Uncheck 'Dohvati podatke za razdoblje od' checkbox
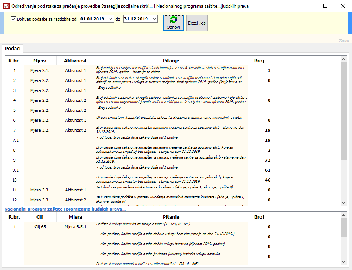The width and height of the screenshot is (352, 270). tap(14, 19)
